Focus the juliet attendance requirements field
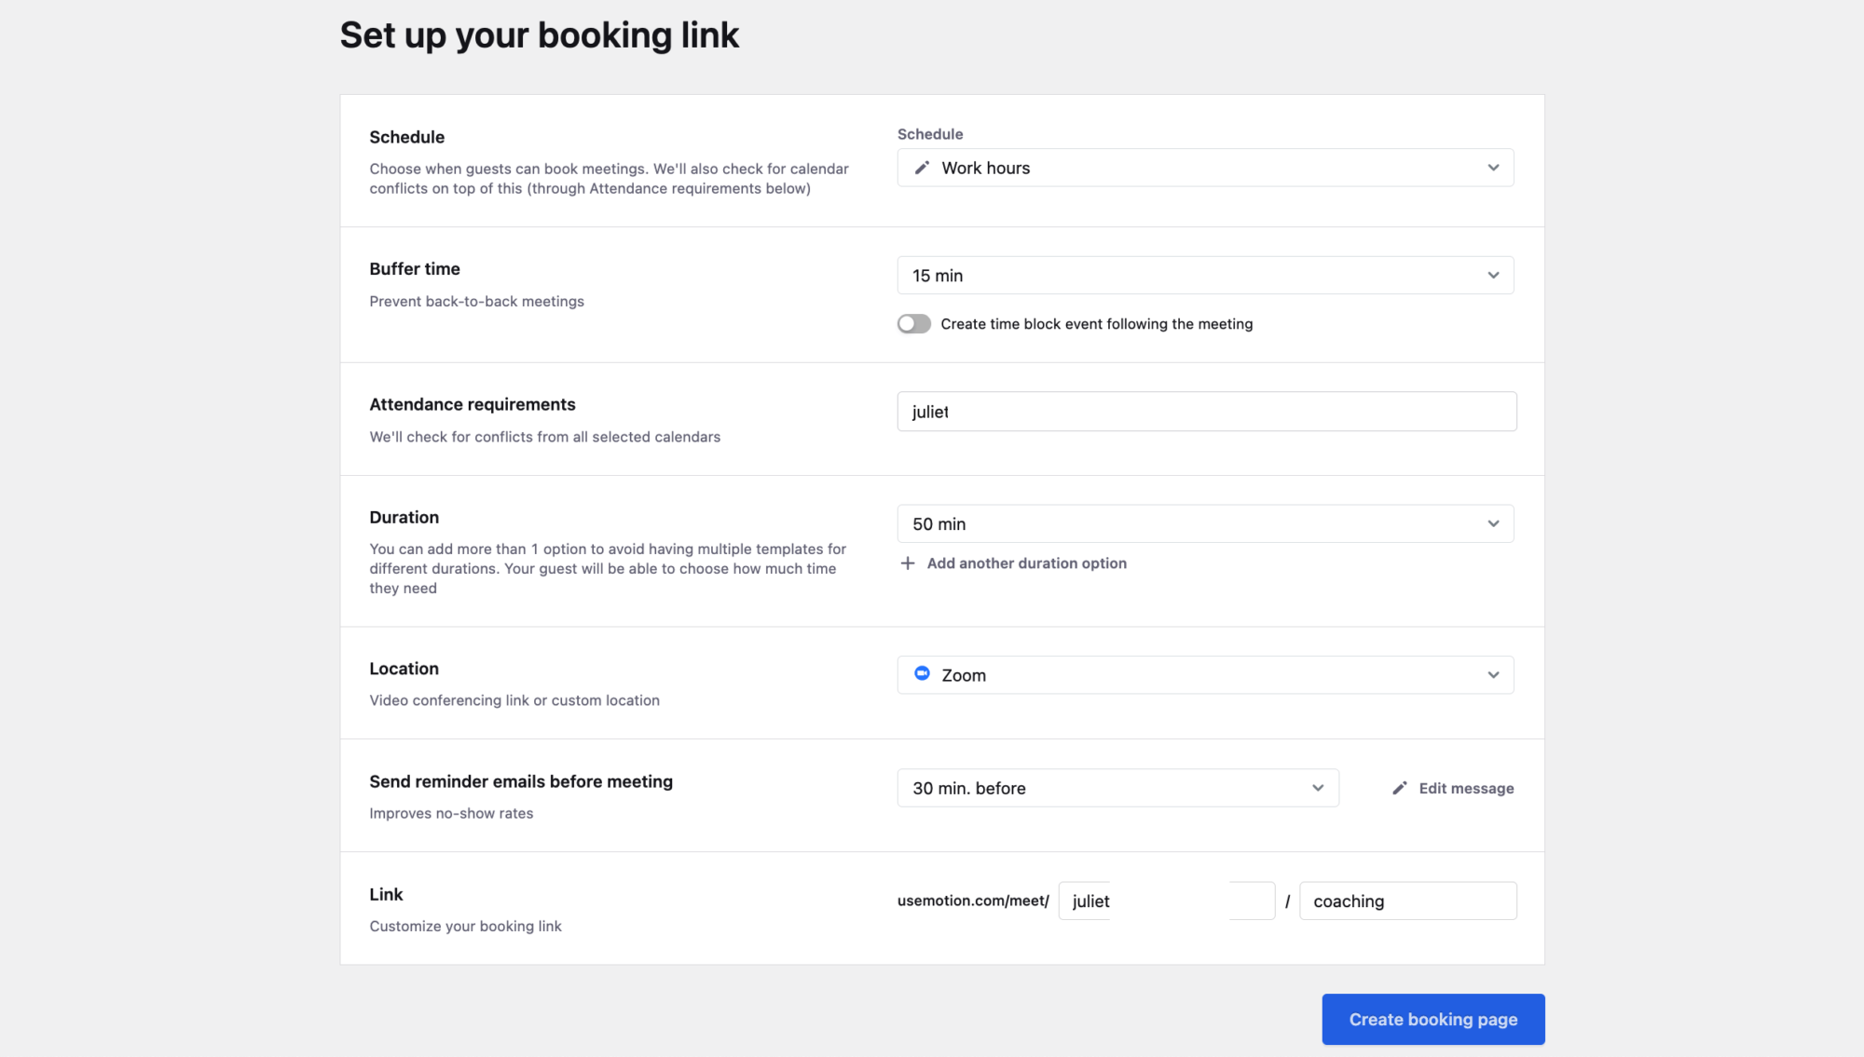Viewport: 1864px width, 1057px height. (1207, 412)
